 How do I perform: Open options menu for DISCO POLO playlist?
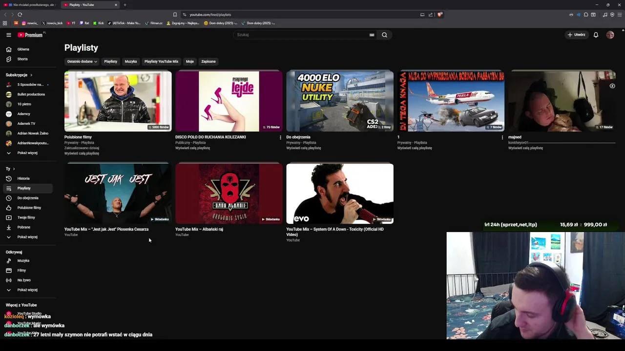(x=280, y=137)
